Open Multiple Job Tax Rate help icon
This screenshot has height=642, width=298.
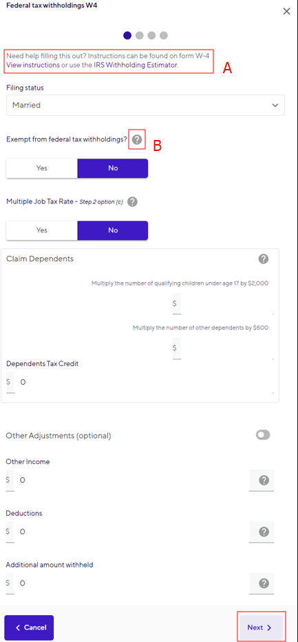click(x=132, y=202)
